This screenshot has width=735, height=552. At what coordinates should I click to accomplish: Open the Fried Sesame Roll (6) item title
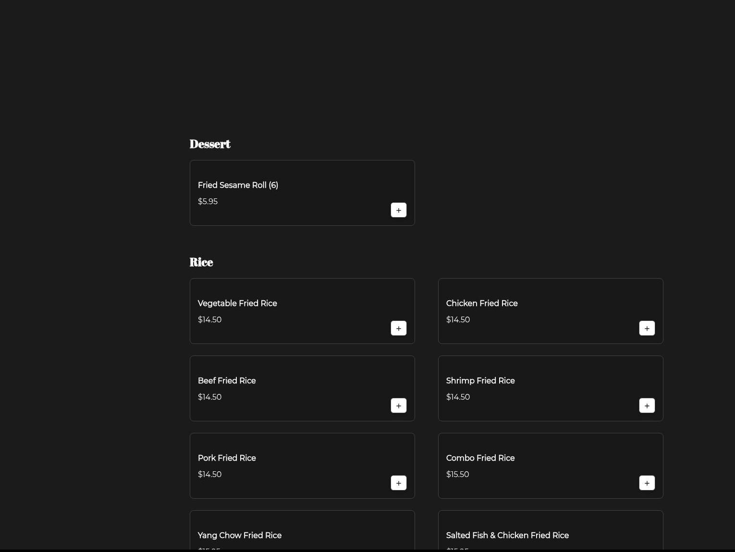pyautogui.click(x=238, y=185)
